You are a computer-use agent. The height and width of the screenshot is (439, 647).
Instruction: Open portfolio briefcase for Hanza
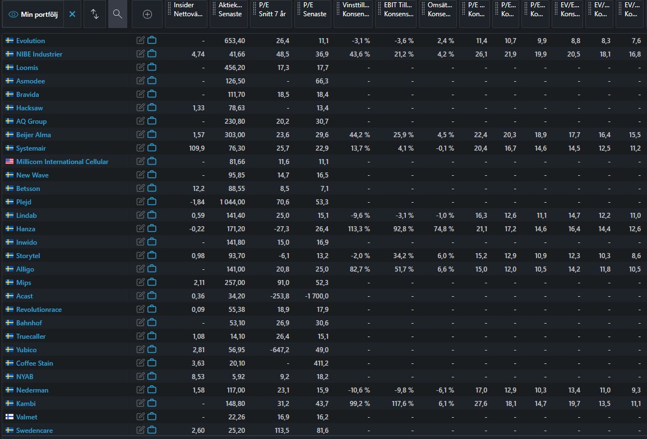152,228
